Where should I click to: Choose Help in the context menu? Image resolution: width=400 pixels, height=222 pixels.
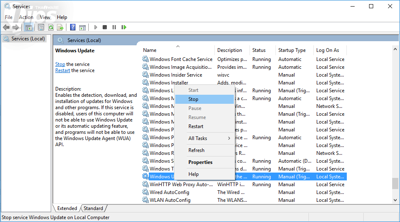pyautogui.click(x=205, y=174)
